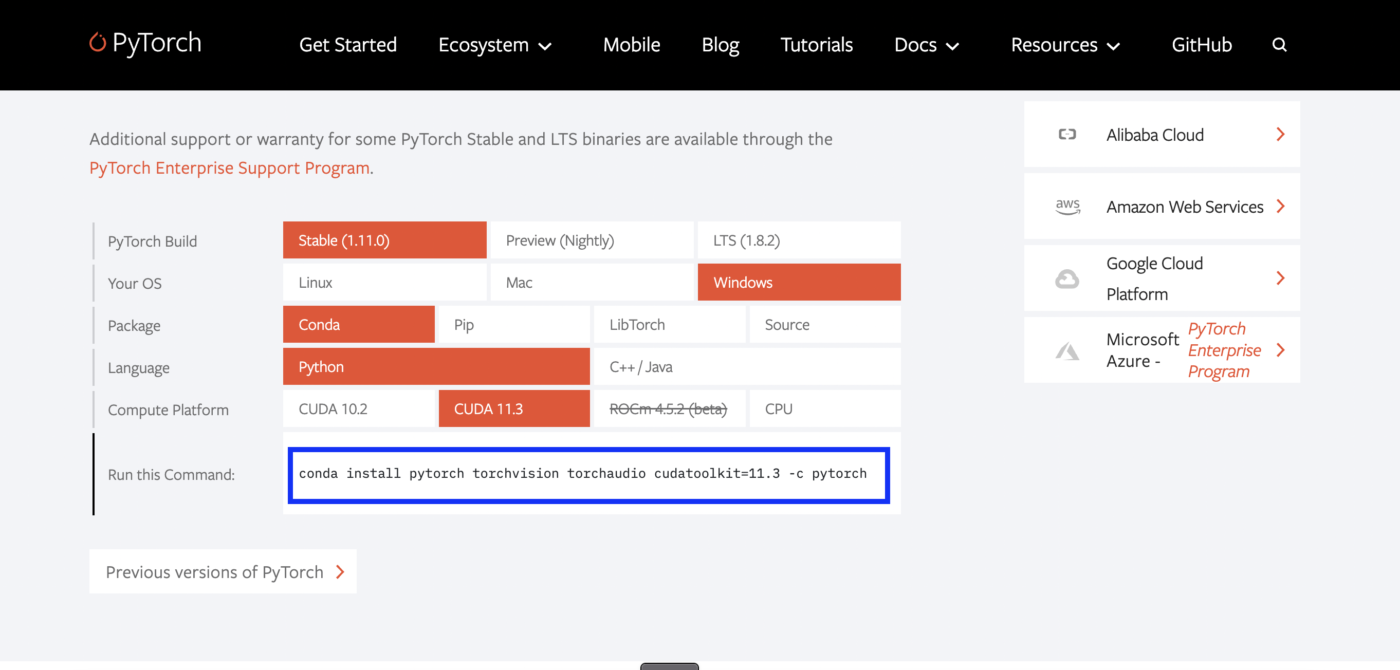Screen dimensions: 1400x670
Task: Pick Python as the language
Action: click(436, 367)
